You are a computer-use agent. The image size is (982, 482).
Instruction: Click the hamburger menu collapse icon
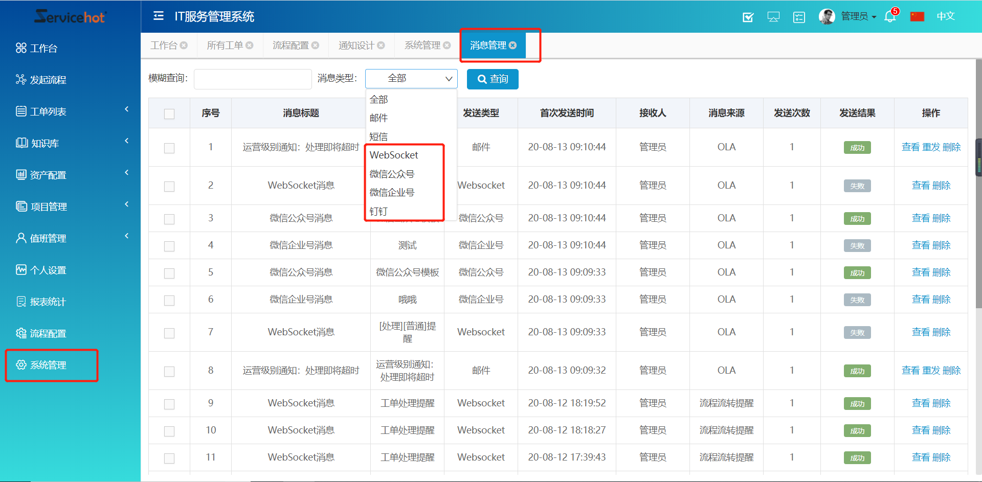click(x=159, y=16)
